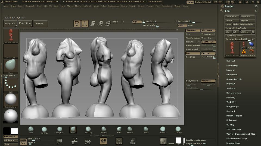The image size is (261, 146).
Task: Click the ZAppLink button
Action: (10, 24)
